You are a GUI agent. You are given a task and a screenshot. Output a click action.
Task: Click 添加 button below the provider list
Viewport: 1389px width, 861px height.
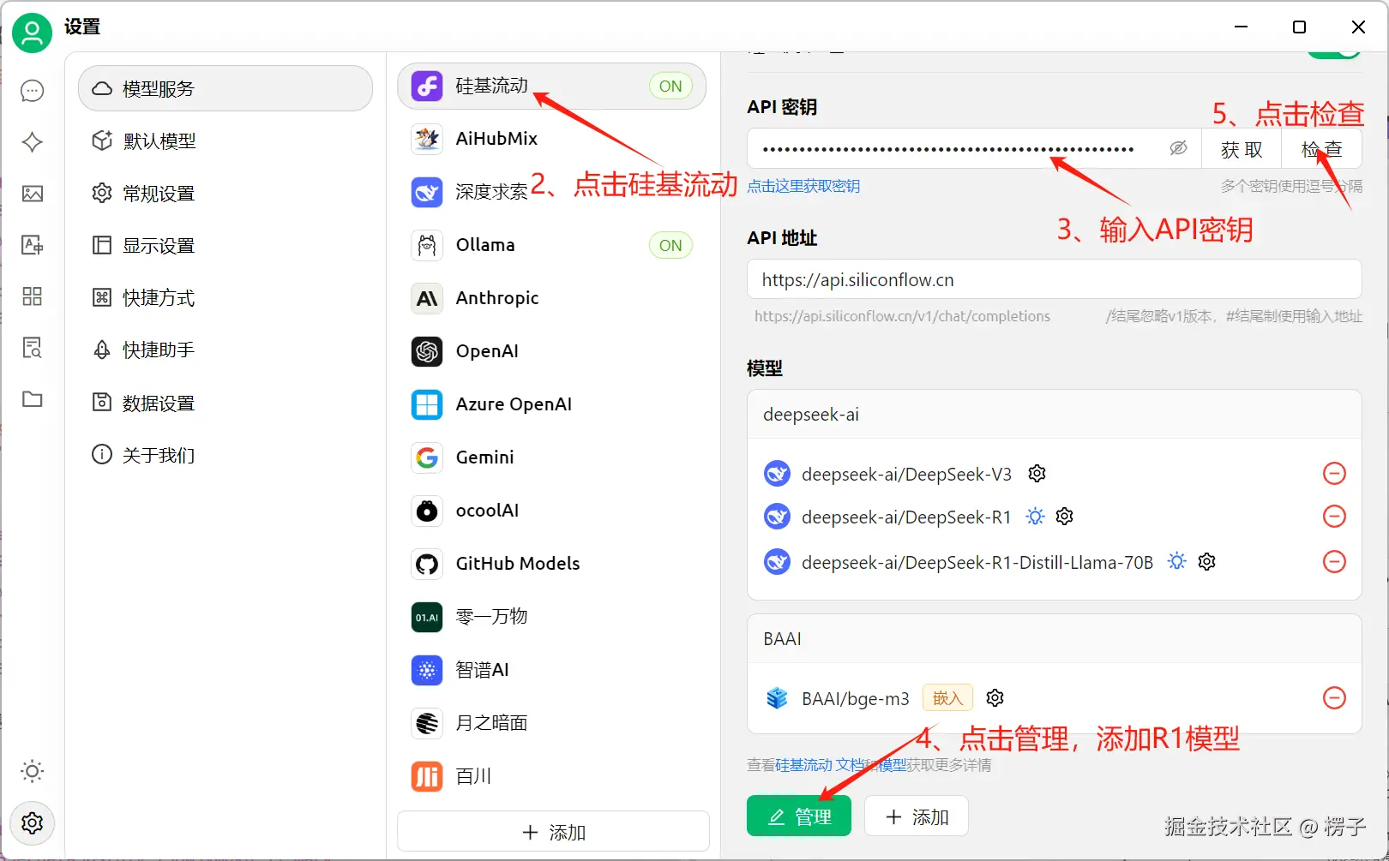point(553,832)
